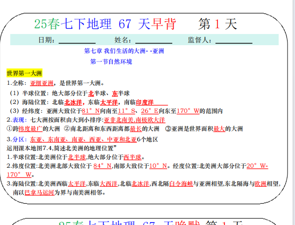
Task: Click the underlined latitude 81° N
Action: click(x=91, y=111)
